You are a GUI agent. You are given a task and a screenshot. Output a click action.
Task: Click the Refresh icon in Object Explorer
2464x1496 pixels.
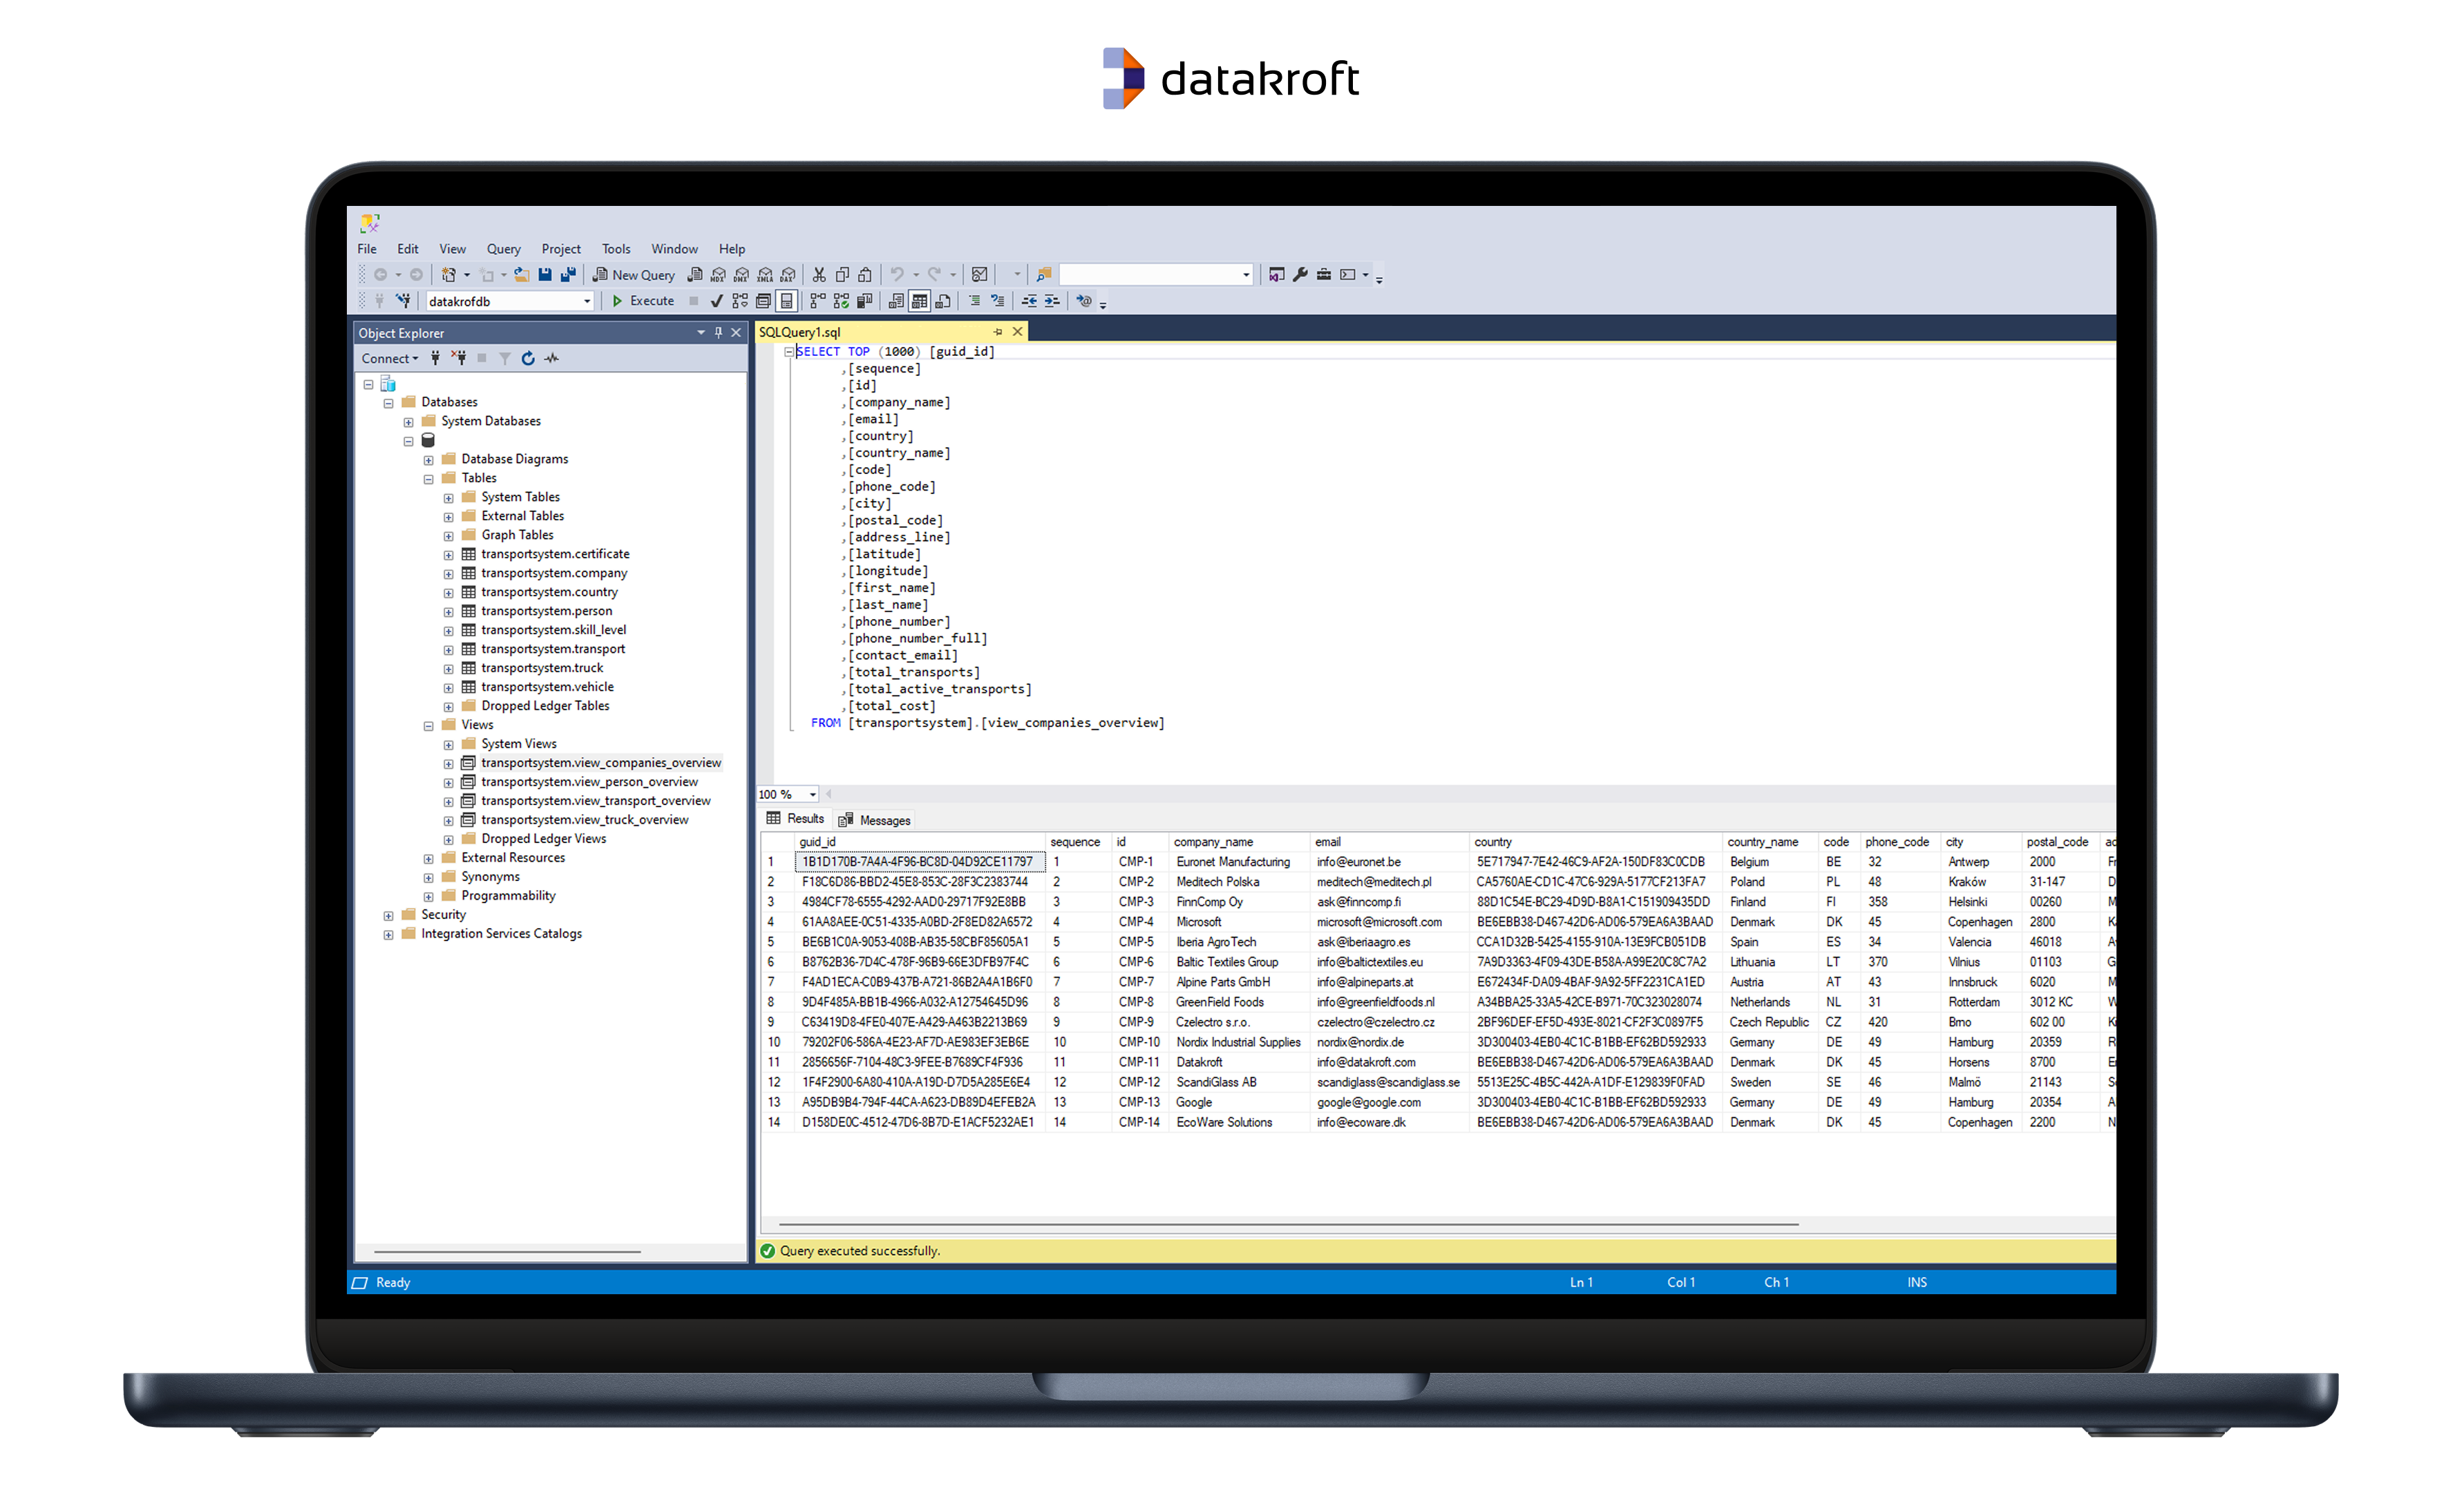click(528, 358)
